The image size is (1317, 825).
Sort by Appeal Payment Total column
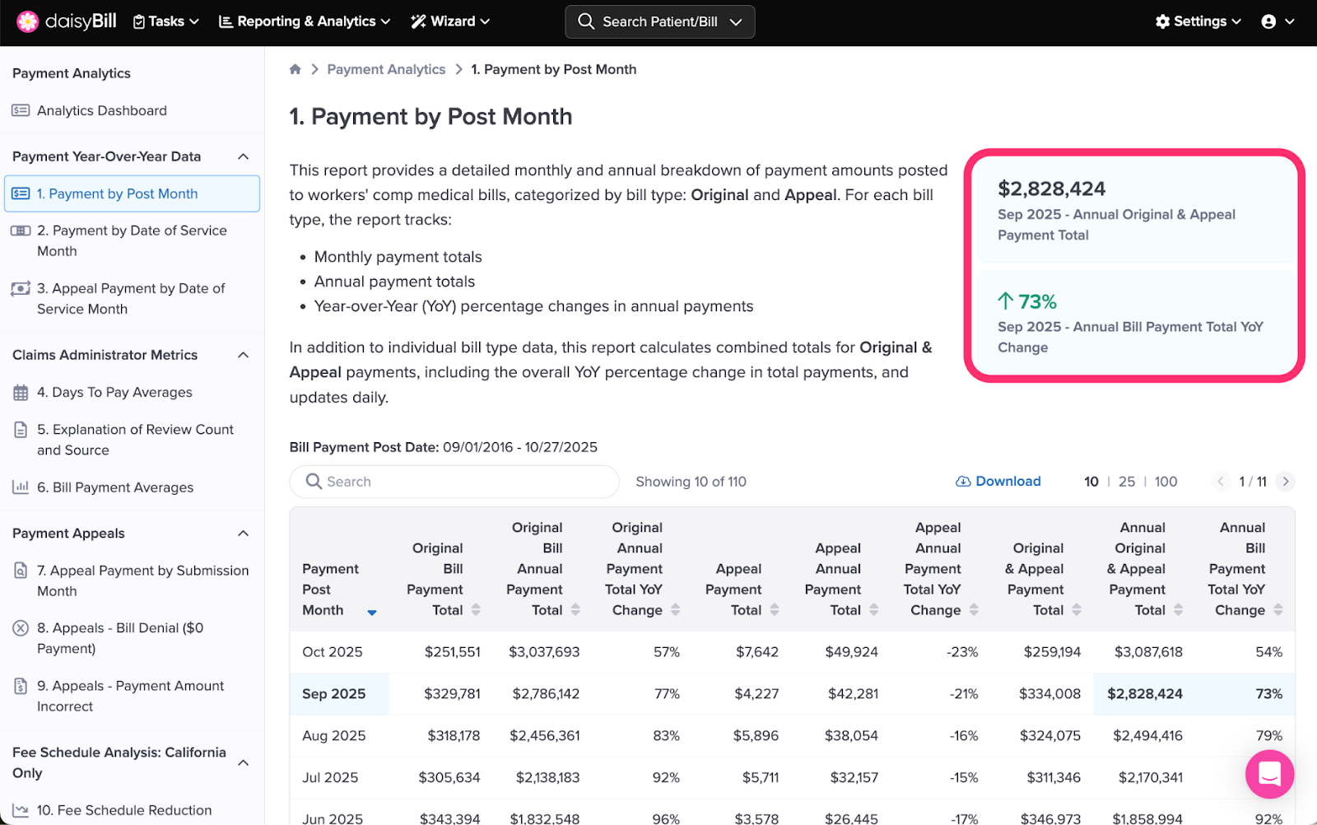click(x=774, y=610)
